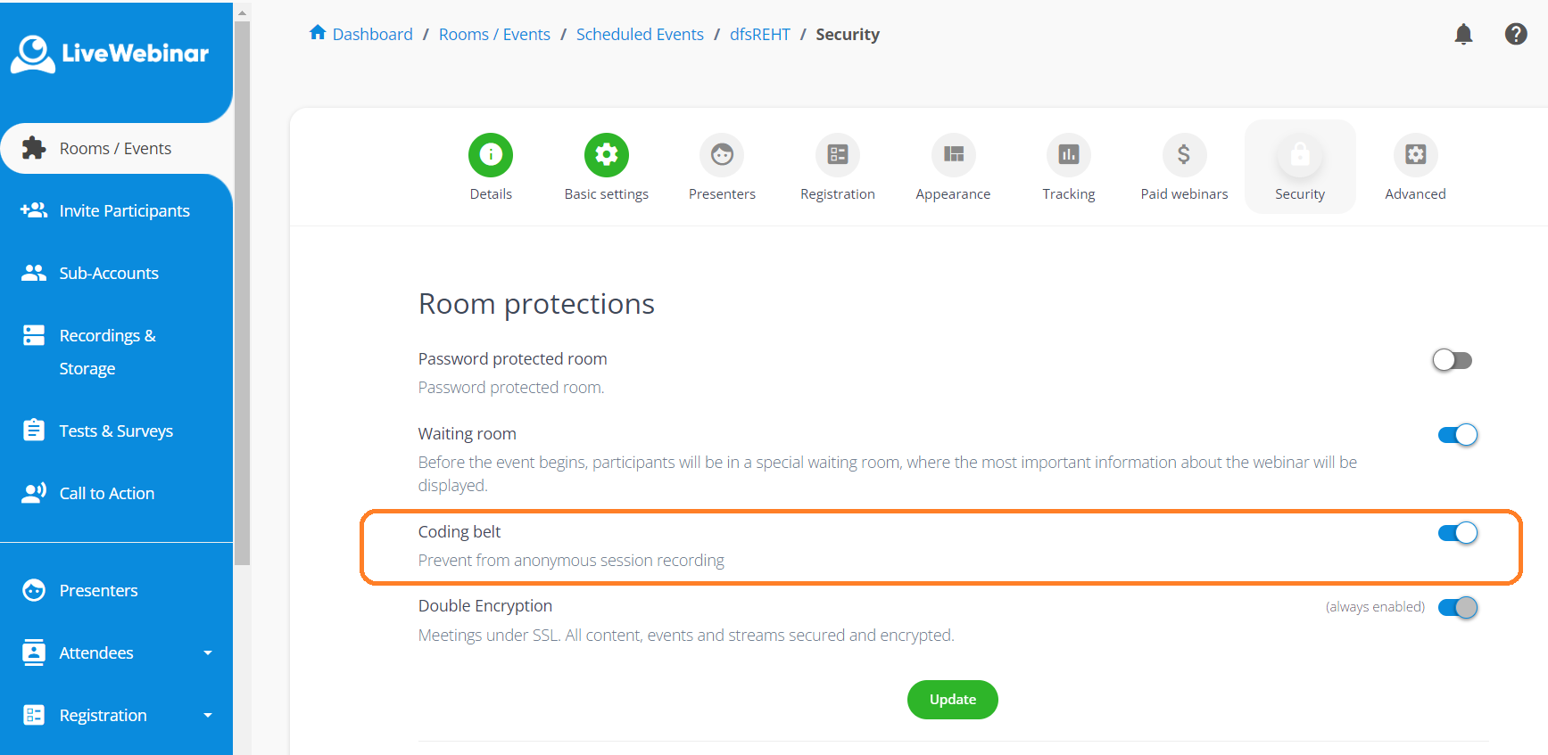The width and height of the screenshot is (1548, 755).
Task: Disable the Coding belt toggle
Action: (x=1457, y=533)
